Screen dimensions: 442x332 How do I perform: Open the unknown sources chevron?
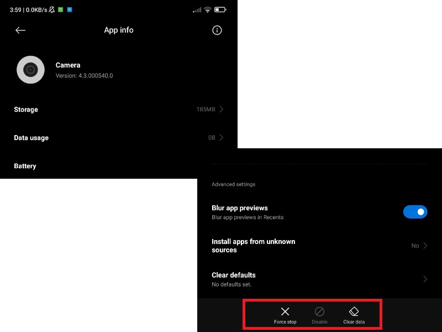coord(425,246)
